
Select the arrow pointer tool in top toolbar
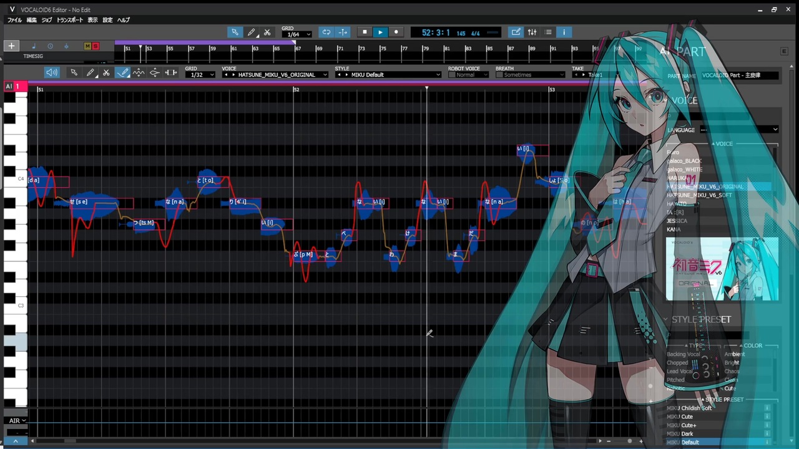click(x=235, y=32)
